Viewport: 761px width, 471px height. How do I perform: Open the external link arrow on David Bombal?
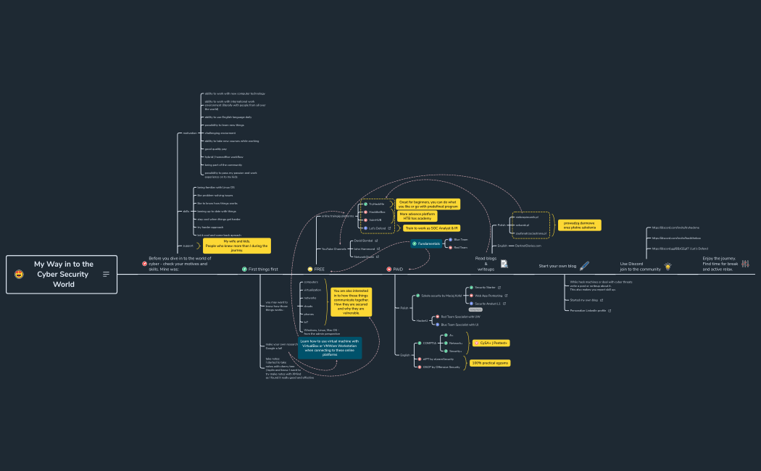tap(376, 241)
